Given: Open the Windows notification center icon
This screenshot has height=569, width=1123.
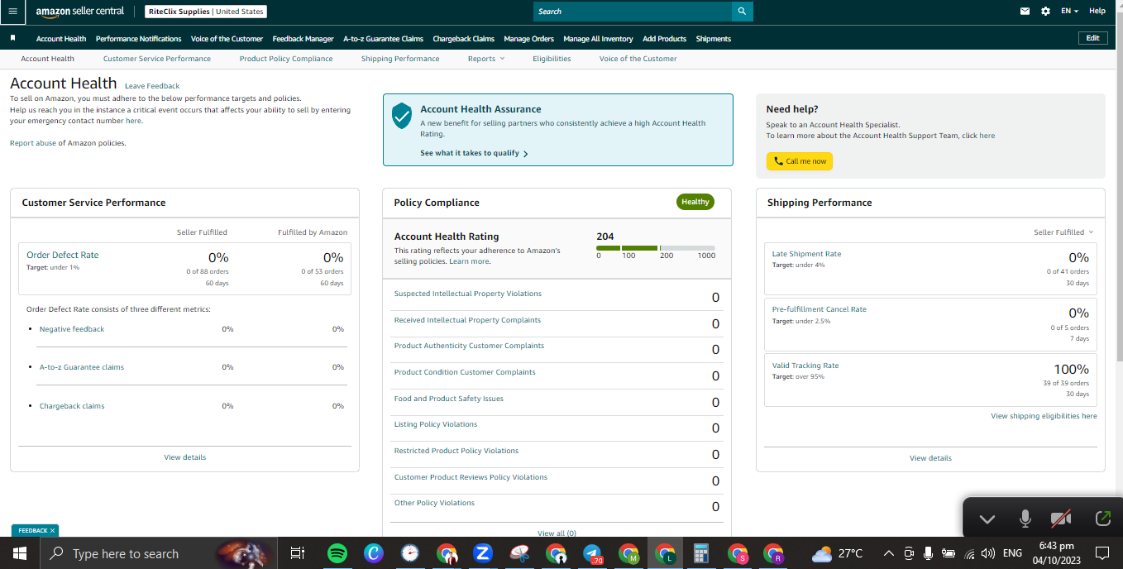Looking at the screenshot, I should (x=1101, y=553).
